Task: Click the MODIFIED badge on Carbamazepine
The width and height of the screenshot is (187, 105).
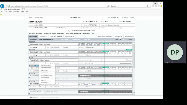Action: click(129, 50)
